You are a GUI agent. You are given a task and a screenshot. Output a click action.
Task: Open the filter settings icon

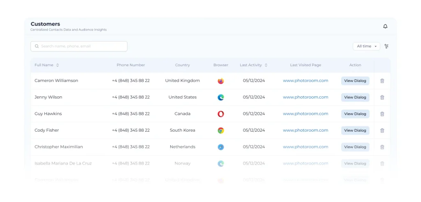click(386, 46)
